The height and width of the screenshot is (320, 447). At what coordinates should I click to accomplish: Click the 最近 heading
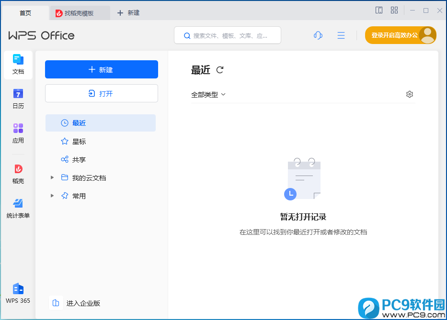(200, 70)
